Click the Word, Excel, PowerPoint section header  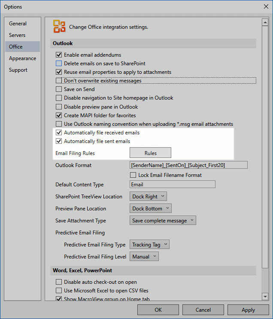coord(153,270)
